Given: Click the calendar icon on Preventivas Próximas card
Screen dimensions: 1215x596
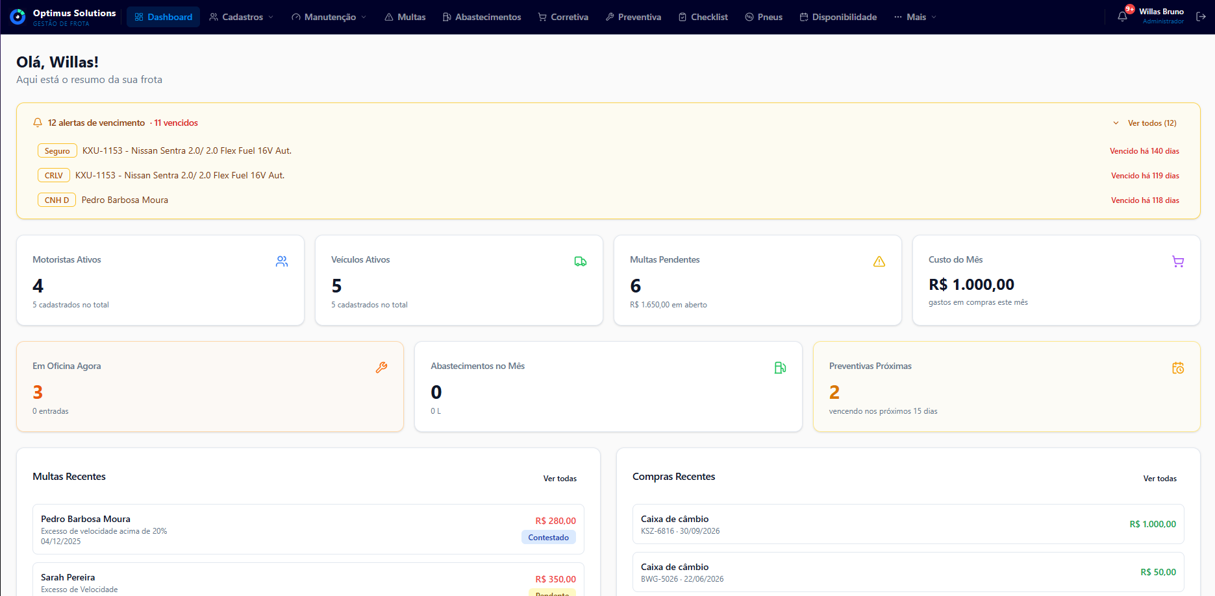Looking at the screenshot, I should point(1178,368).
